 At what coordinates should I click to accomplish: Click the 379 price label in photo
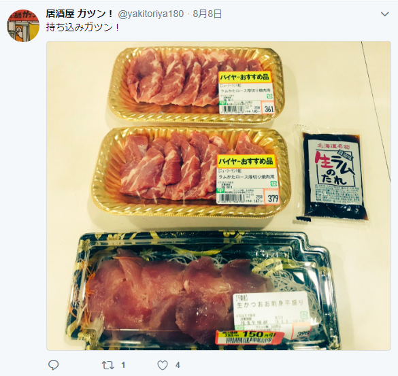click(272, 197)
